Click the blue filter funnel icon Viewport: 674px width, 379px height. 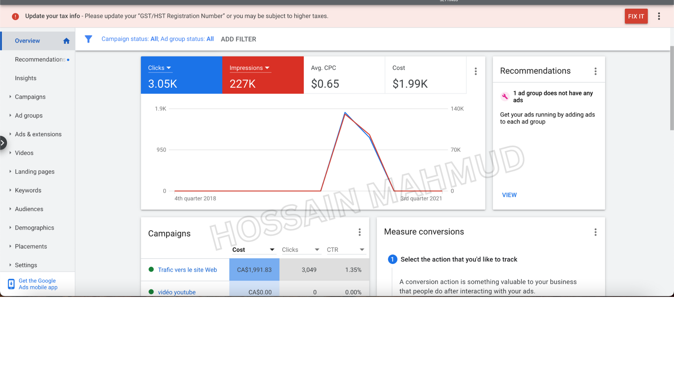(88, 39)
